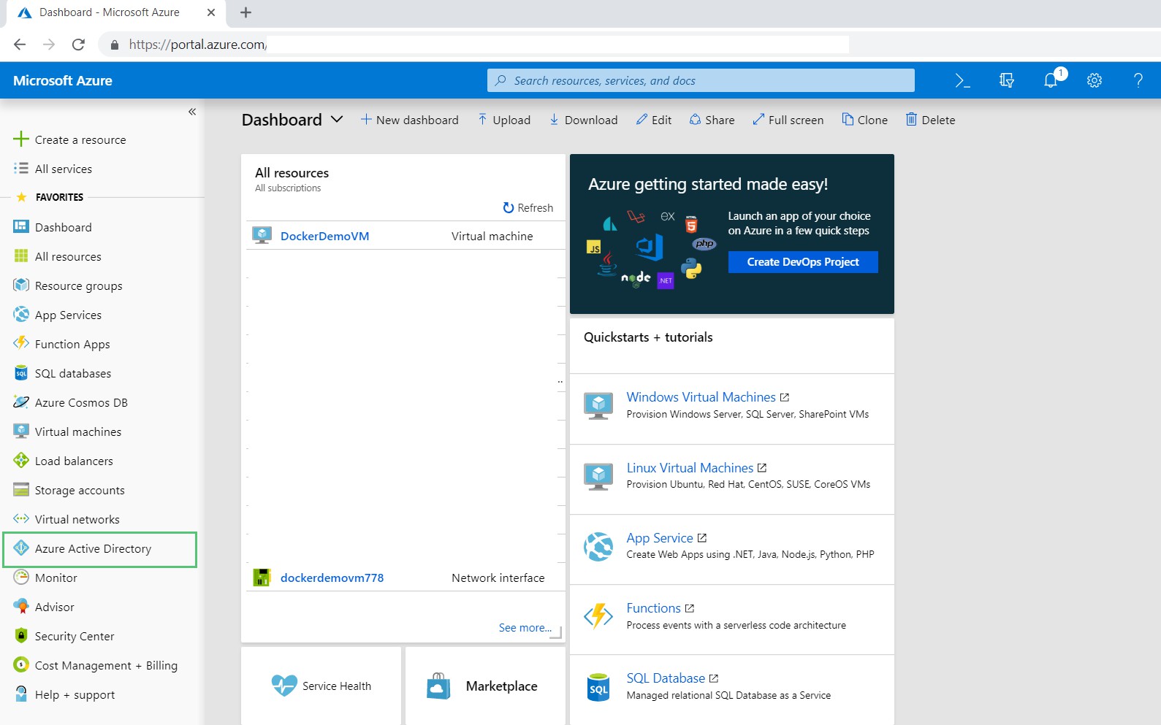Open Azure Cloud Shell from the header
Viewport: 1161px width, 725px height.
[x=962, y=81]
